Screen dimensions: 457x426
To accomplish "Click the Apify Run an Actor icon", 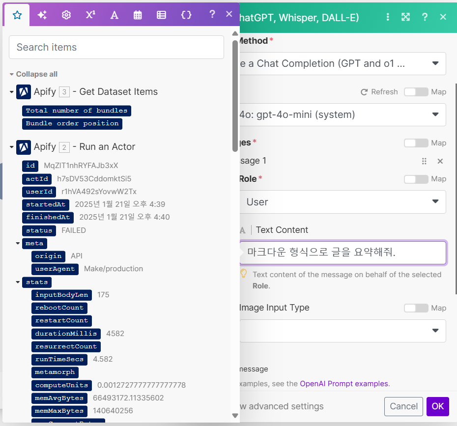I will (x=24, y=147).
